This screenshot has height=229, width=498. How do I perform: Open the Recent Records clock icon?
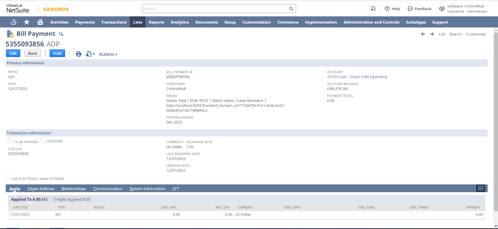[x=13, y=22]
